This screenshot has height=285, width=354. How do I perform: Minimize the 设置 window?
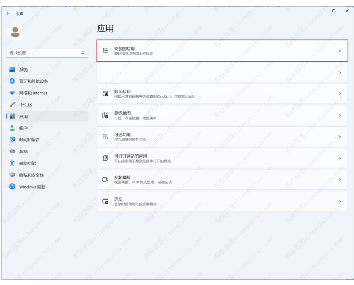click(320, 11)
